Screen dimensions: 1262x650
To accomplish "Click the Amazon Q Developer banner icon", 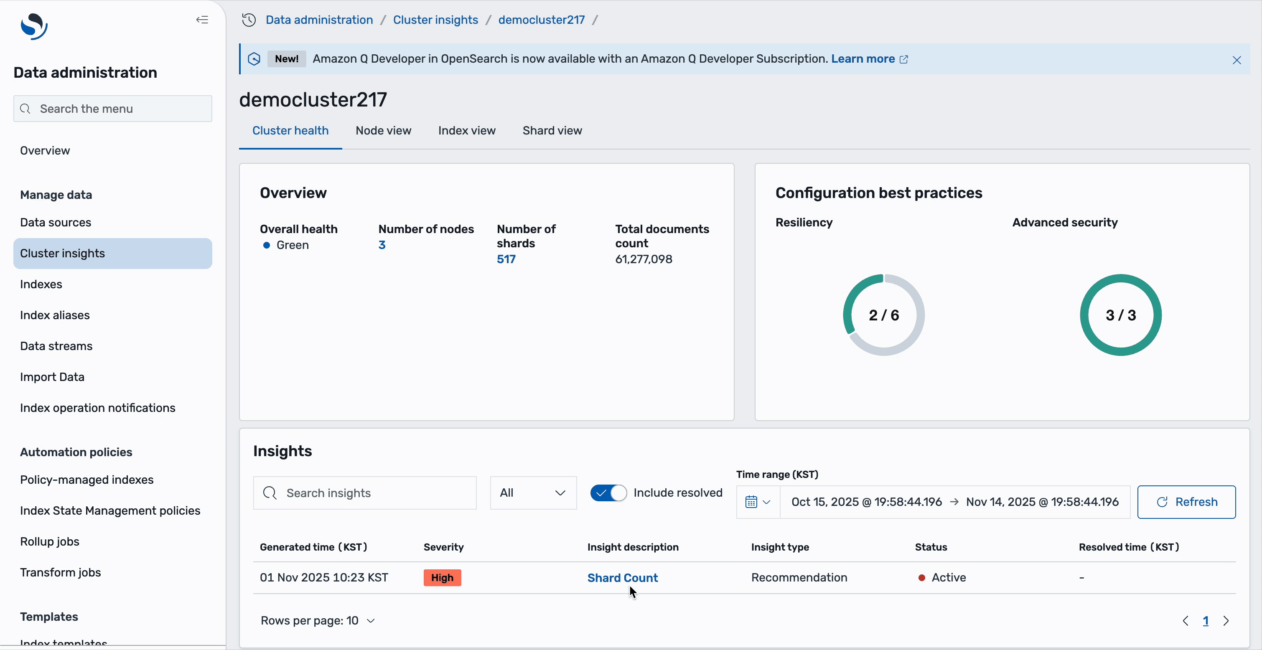I will 254,59.
